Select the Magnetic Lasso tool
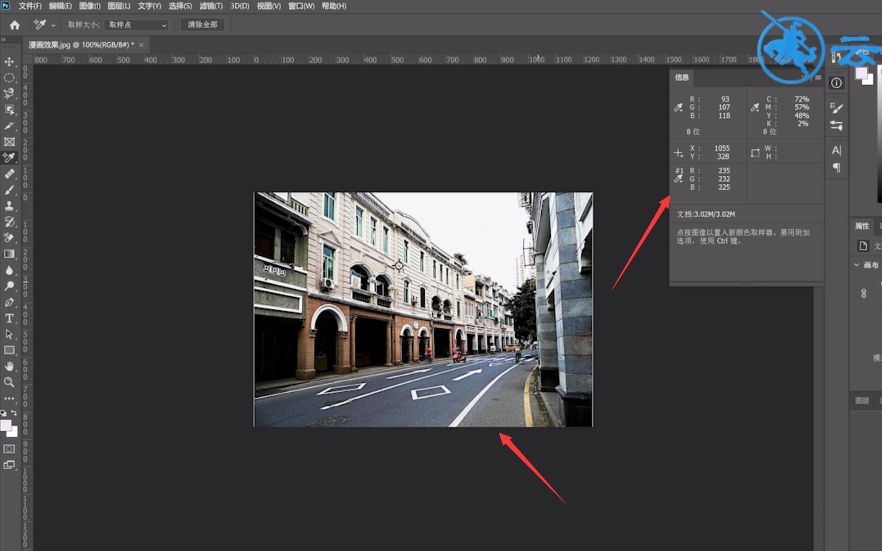The image size is (882, 551). (9, 93)
